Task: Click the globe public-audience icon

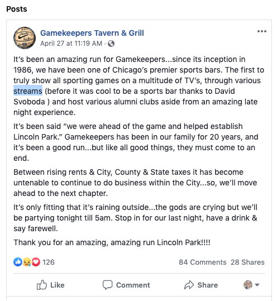Action: point(111,44)
